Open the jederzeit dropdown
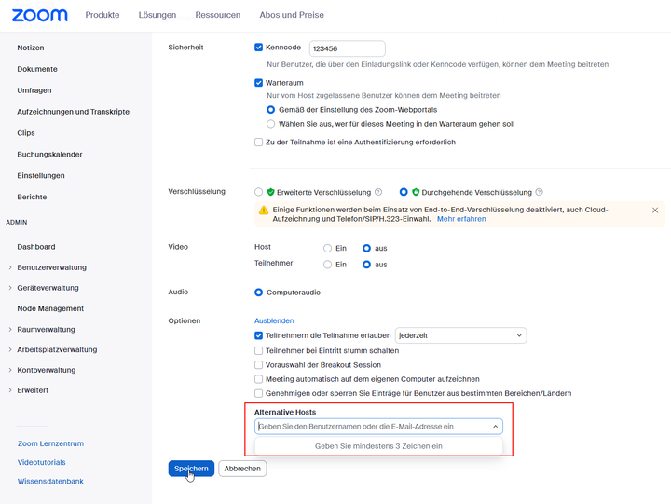 pyautogui.click(x=461, y=334)
